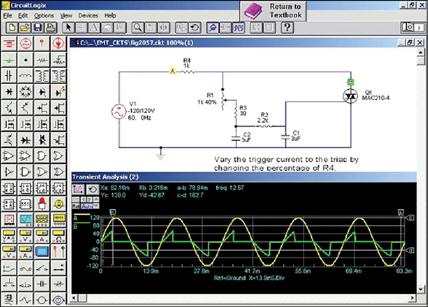
Task: Toggle waveform B trace in legend
Action: 75,226
